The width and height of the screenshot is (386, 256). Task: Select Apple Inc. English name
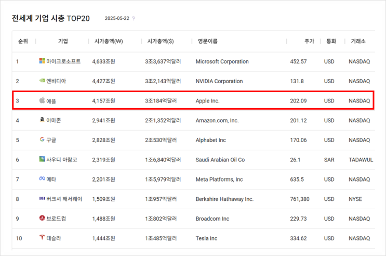pos(207,101)
